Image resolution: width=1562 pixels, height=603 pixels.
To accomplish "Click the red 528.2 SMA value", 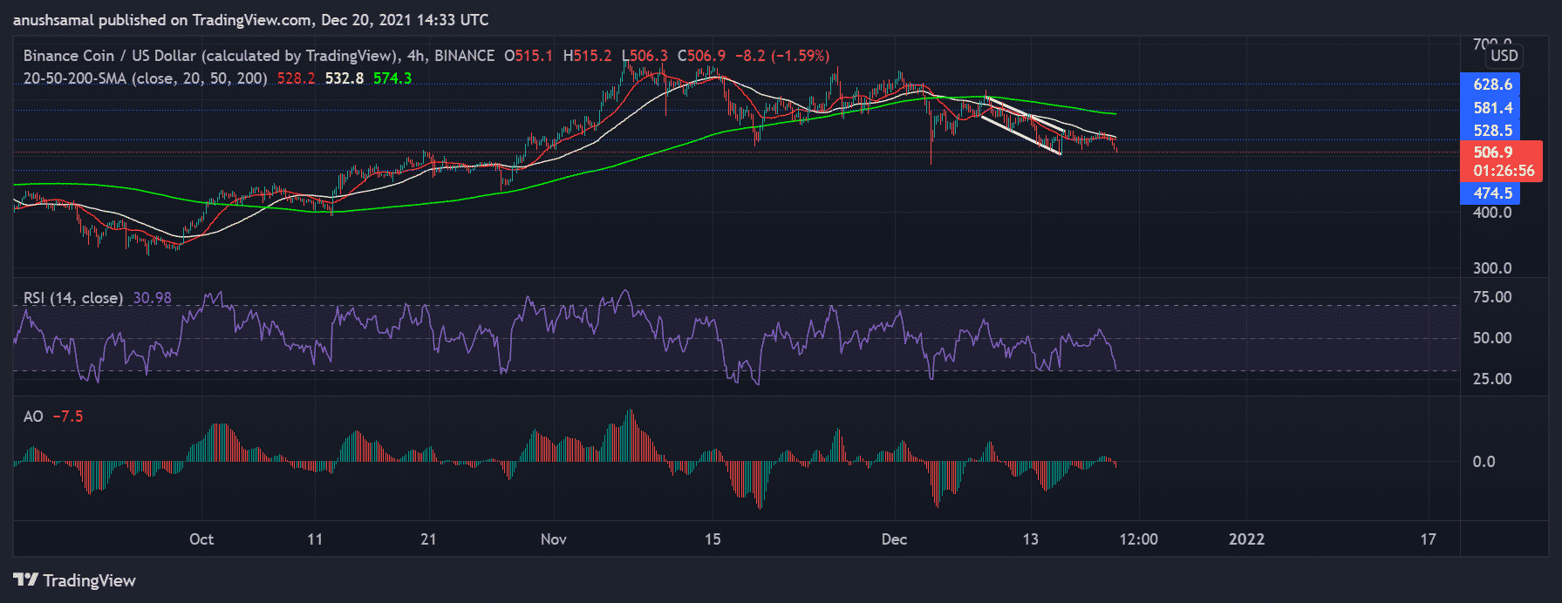I will [296, 78].
